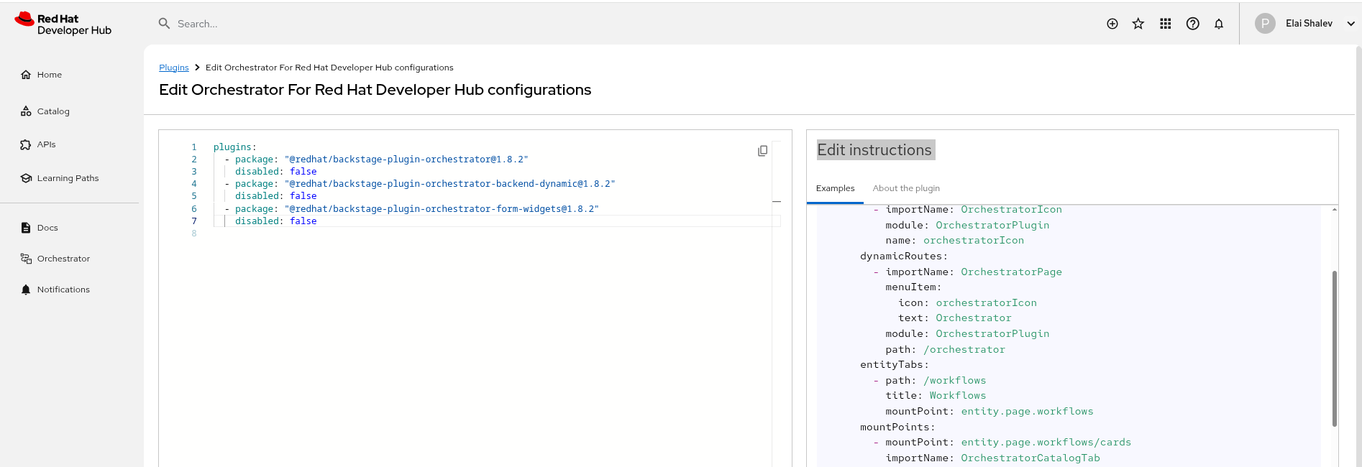Screen dimensions: 1362x467
Task: Switch to the About the plugin tab
Action: [x=906, y=188]
